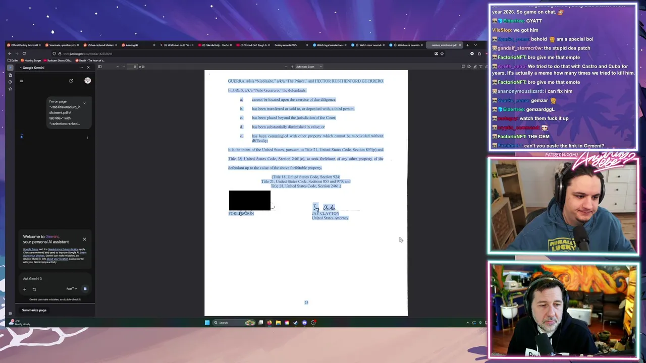This screenshot has height=363, width=646.
Task: Open the synced tabs icon in sidebar strip
Action: pyautogui.click(x=10, y=75)
